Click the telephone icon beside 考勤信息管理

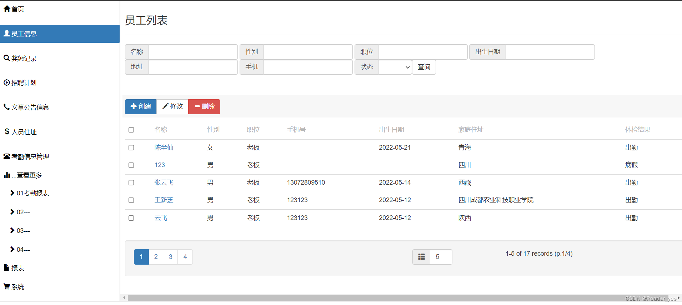click(x=7, y=156)
